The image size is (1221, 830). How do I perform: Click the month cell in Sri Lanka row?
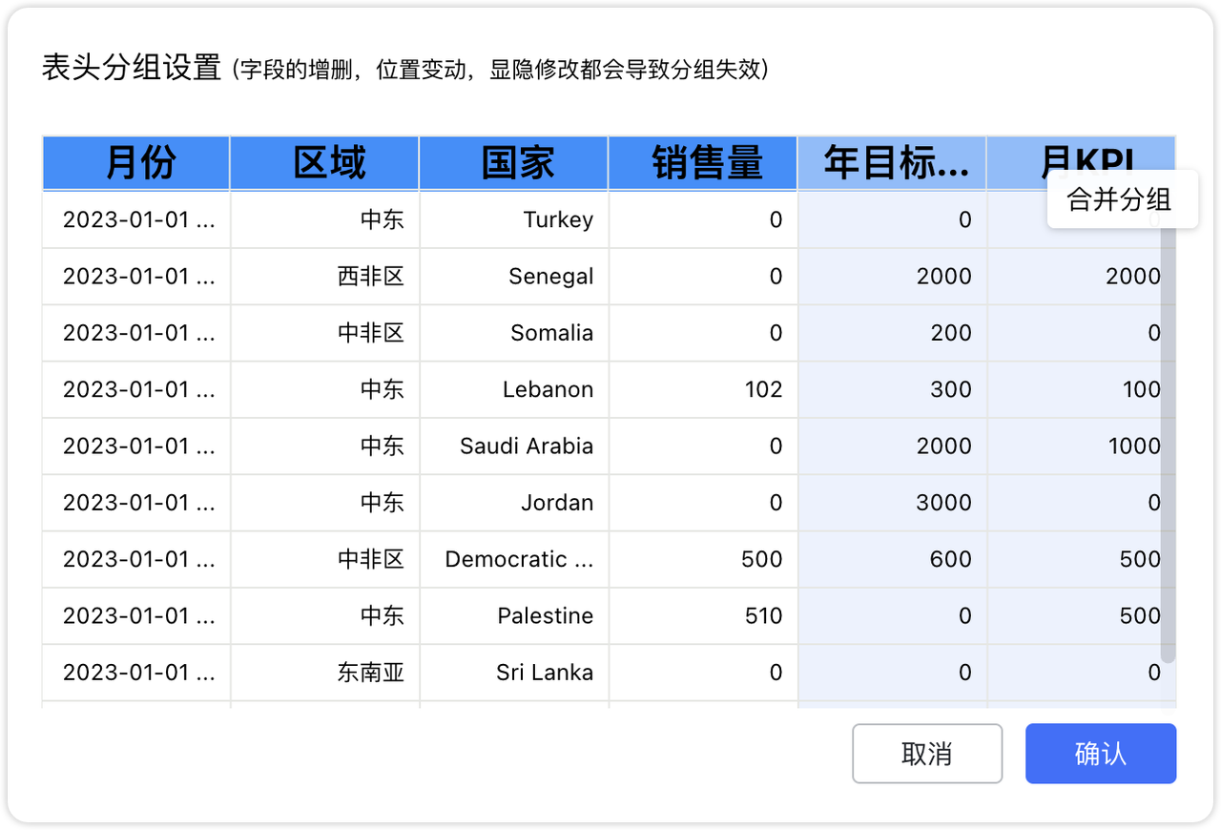pos(136,673)
